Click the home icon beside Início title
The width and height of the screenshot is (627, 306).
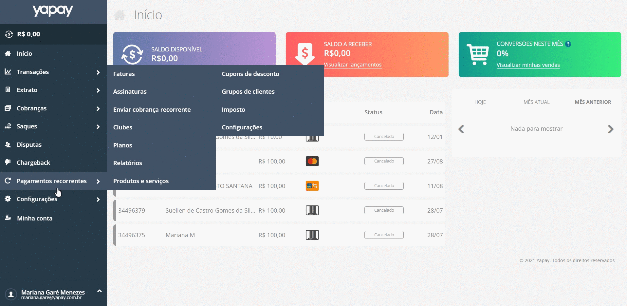click(x=120, y=15)
